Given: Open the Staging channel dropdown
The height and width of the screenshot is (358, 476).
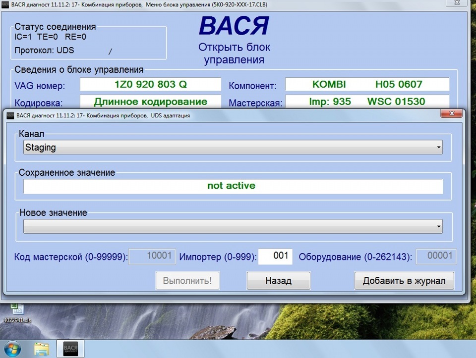Looking at the screenshot, I should [x=233, y=148].
